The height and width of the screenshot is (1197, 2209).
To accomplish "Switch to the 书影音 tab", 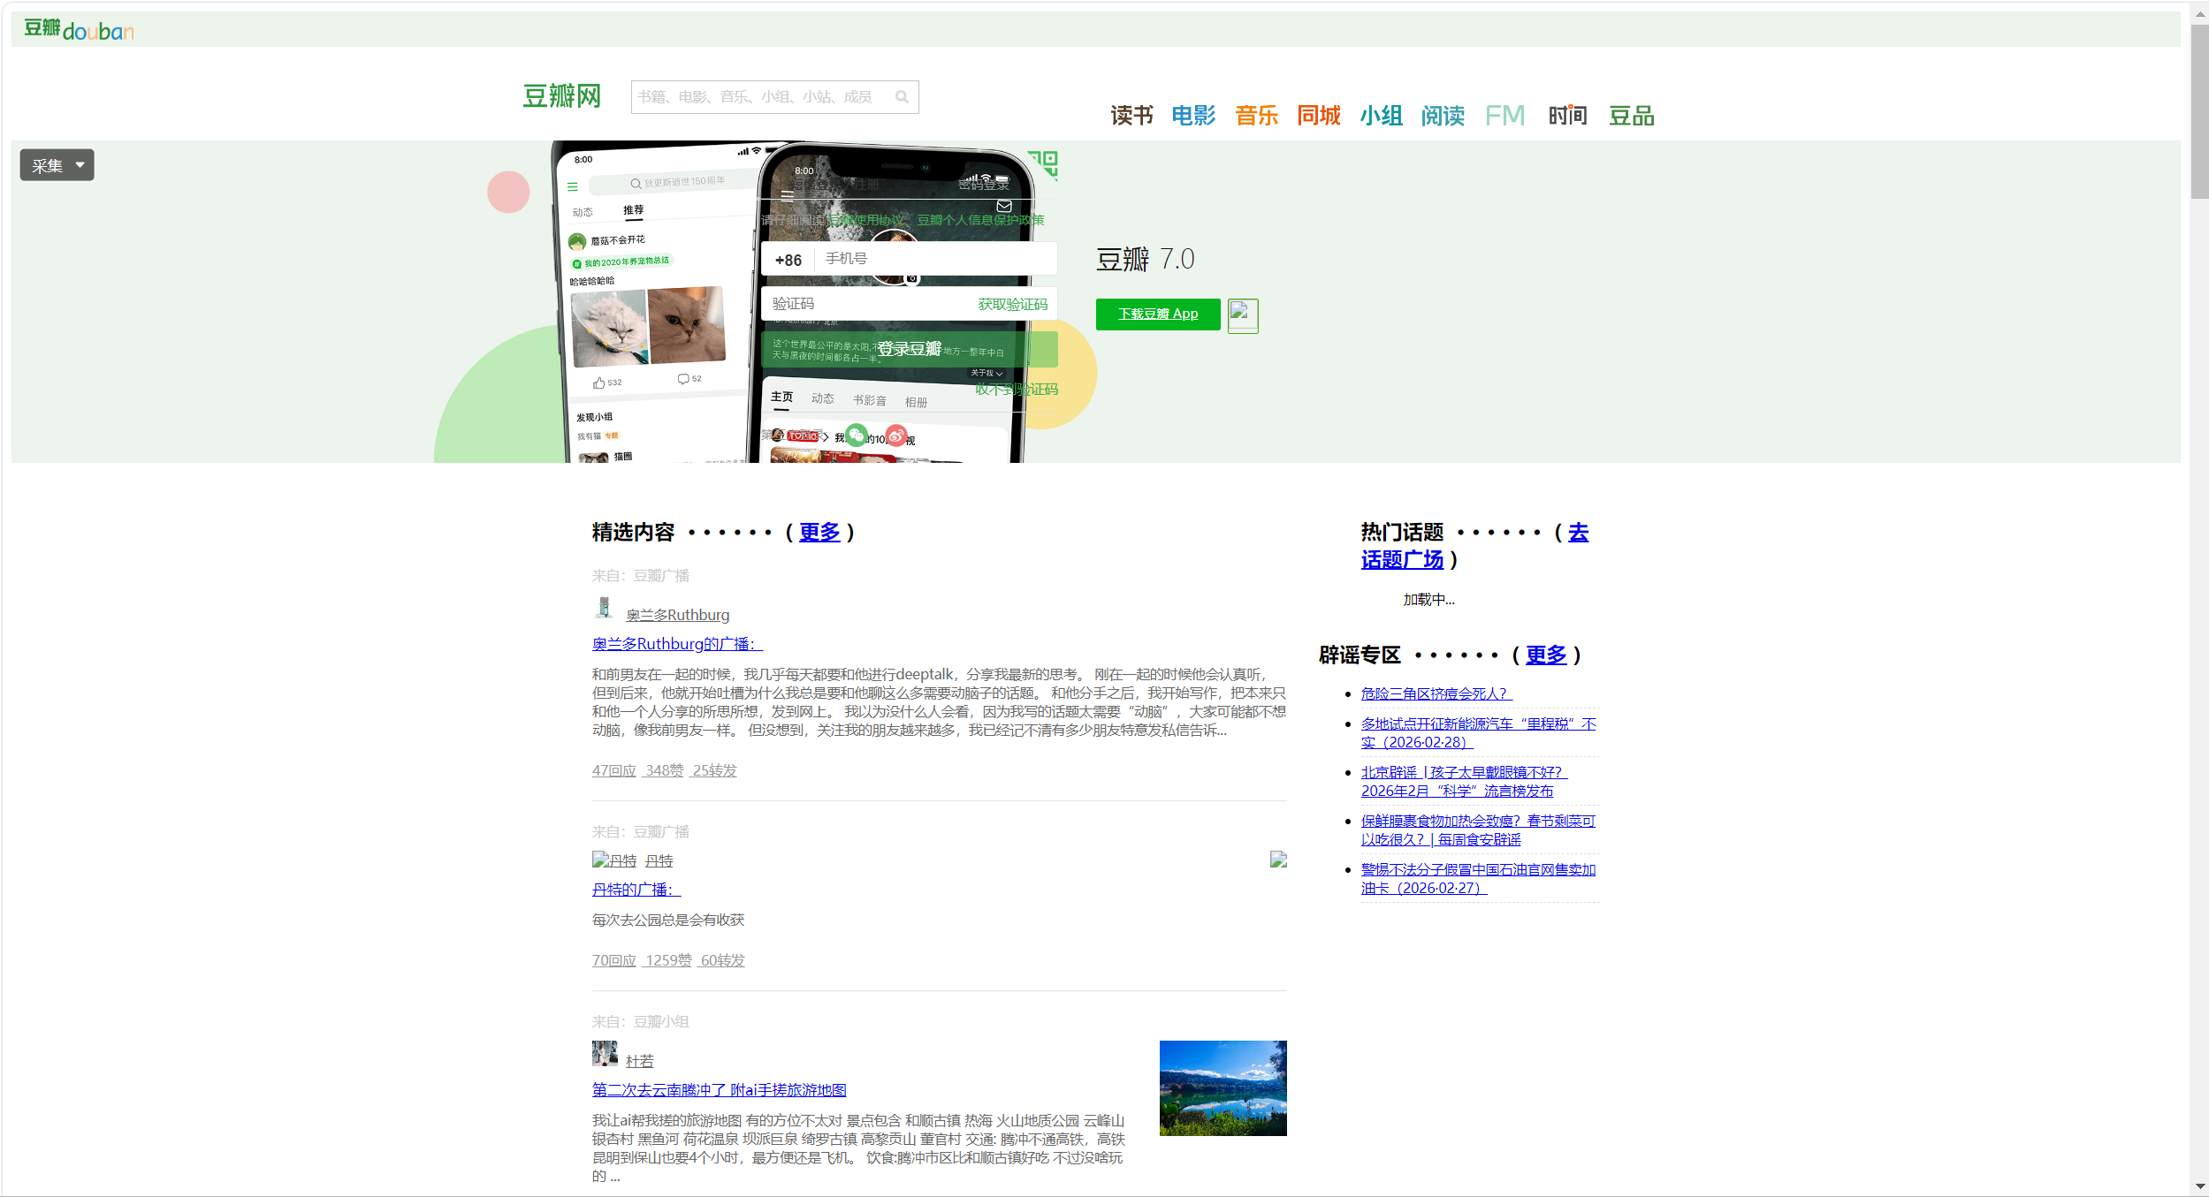I will coord(869,400).
